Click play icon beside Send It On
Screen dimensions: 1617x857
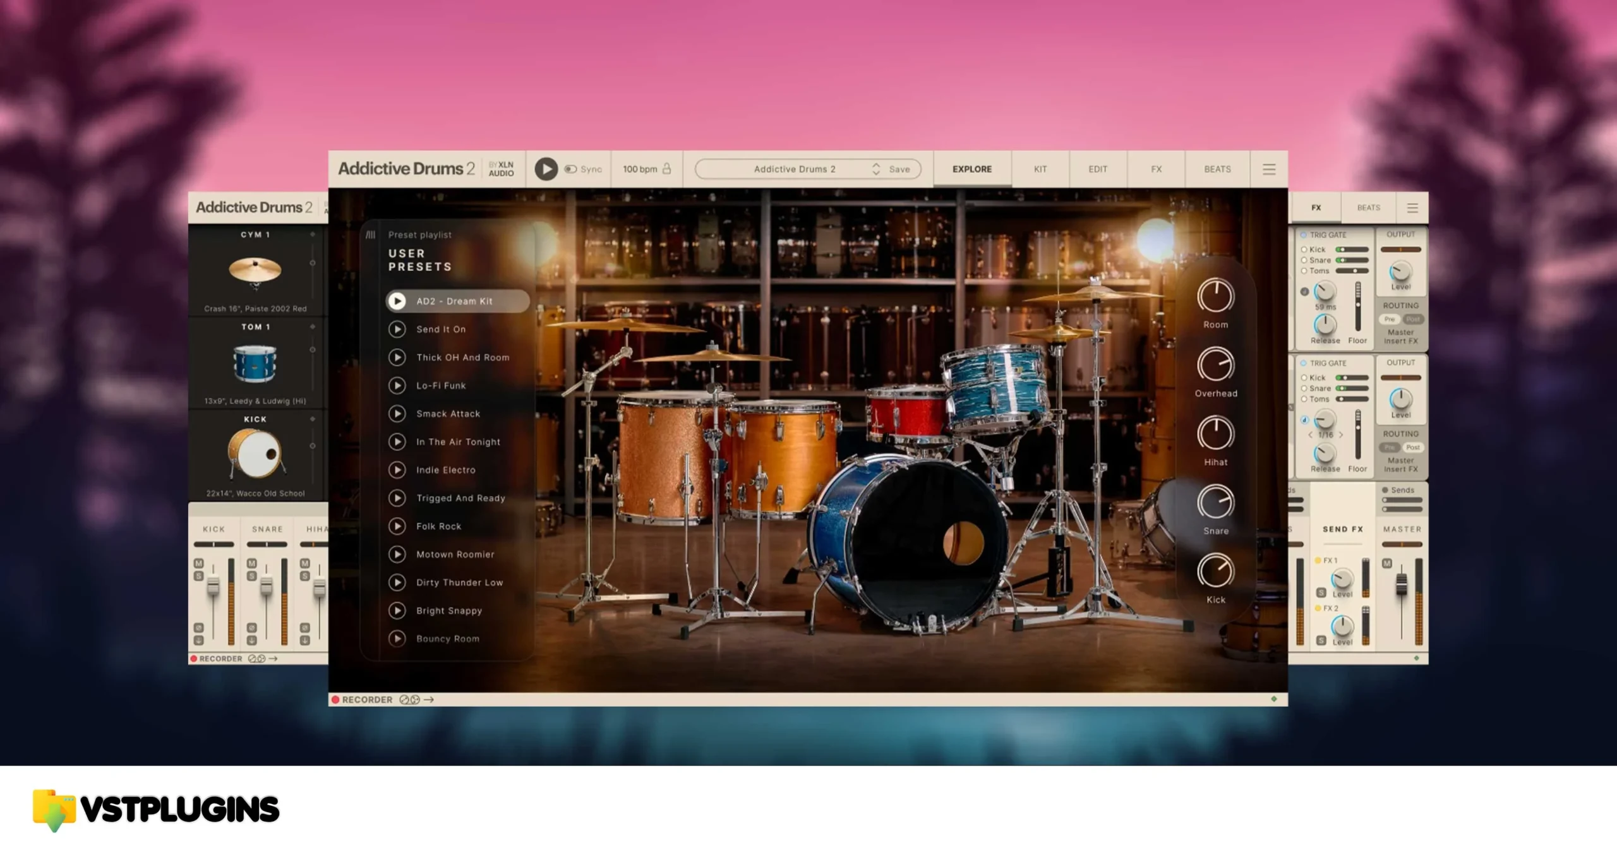point(397,329)
